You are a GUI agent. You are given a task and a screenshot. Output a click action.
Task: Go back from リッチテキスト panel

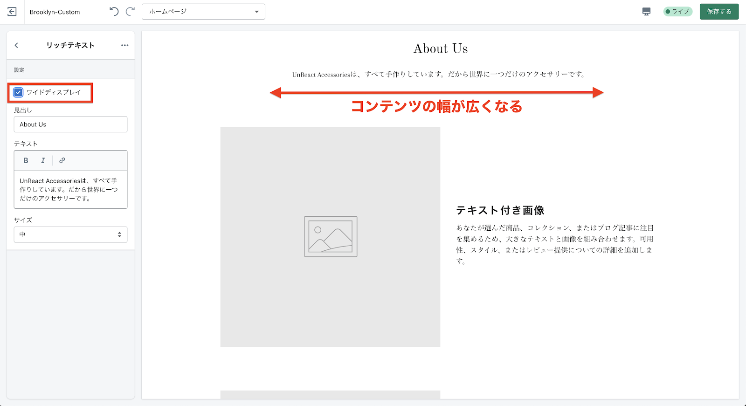[x=16, y=45]
